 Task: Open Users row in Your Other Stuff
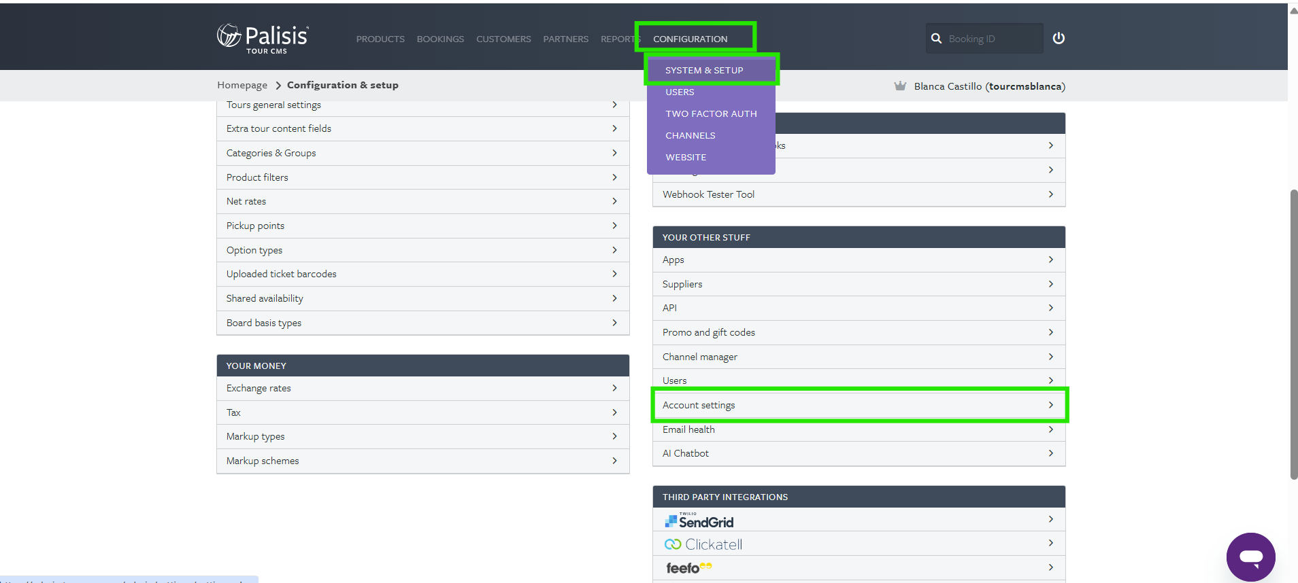[859, 381]
